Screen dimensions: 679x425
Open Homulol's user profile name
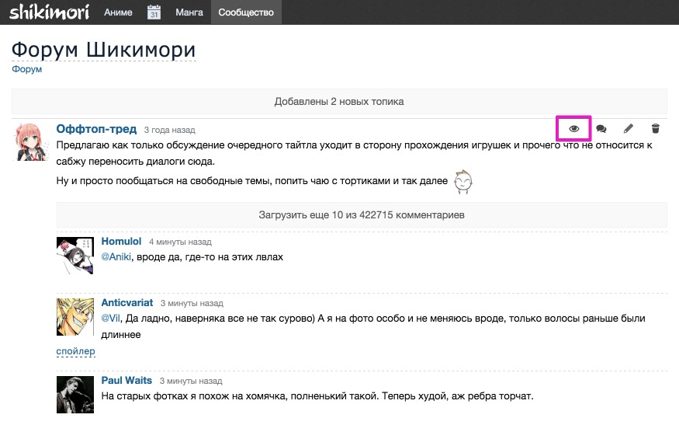(121, 242)
